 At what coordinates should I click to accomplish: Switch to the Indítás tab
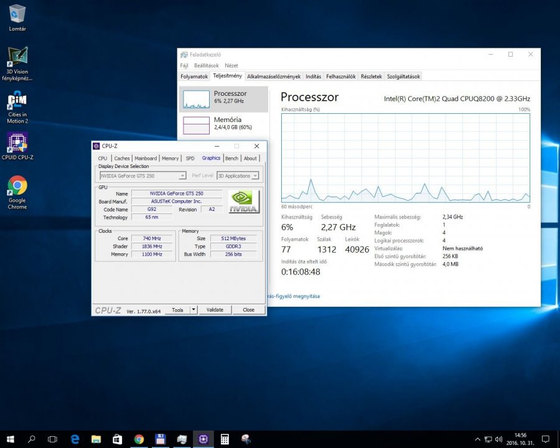pos(313,77)
